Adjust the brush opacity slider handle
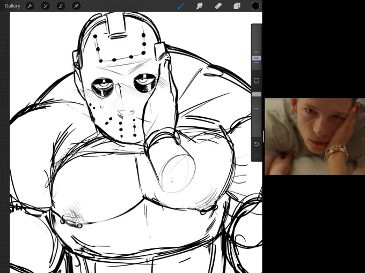 click(x=257, y=94)
